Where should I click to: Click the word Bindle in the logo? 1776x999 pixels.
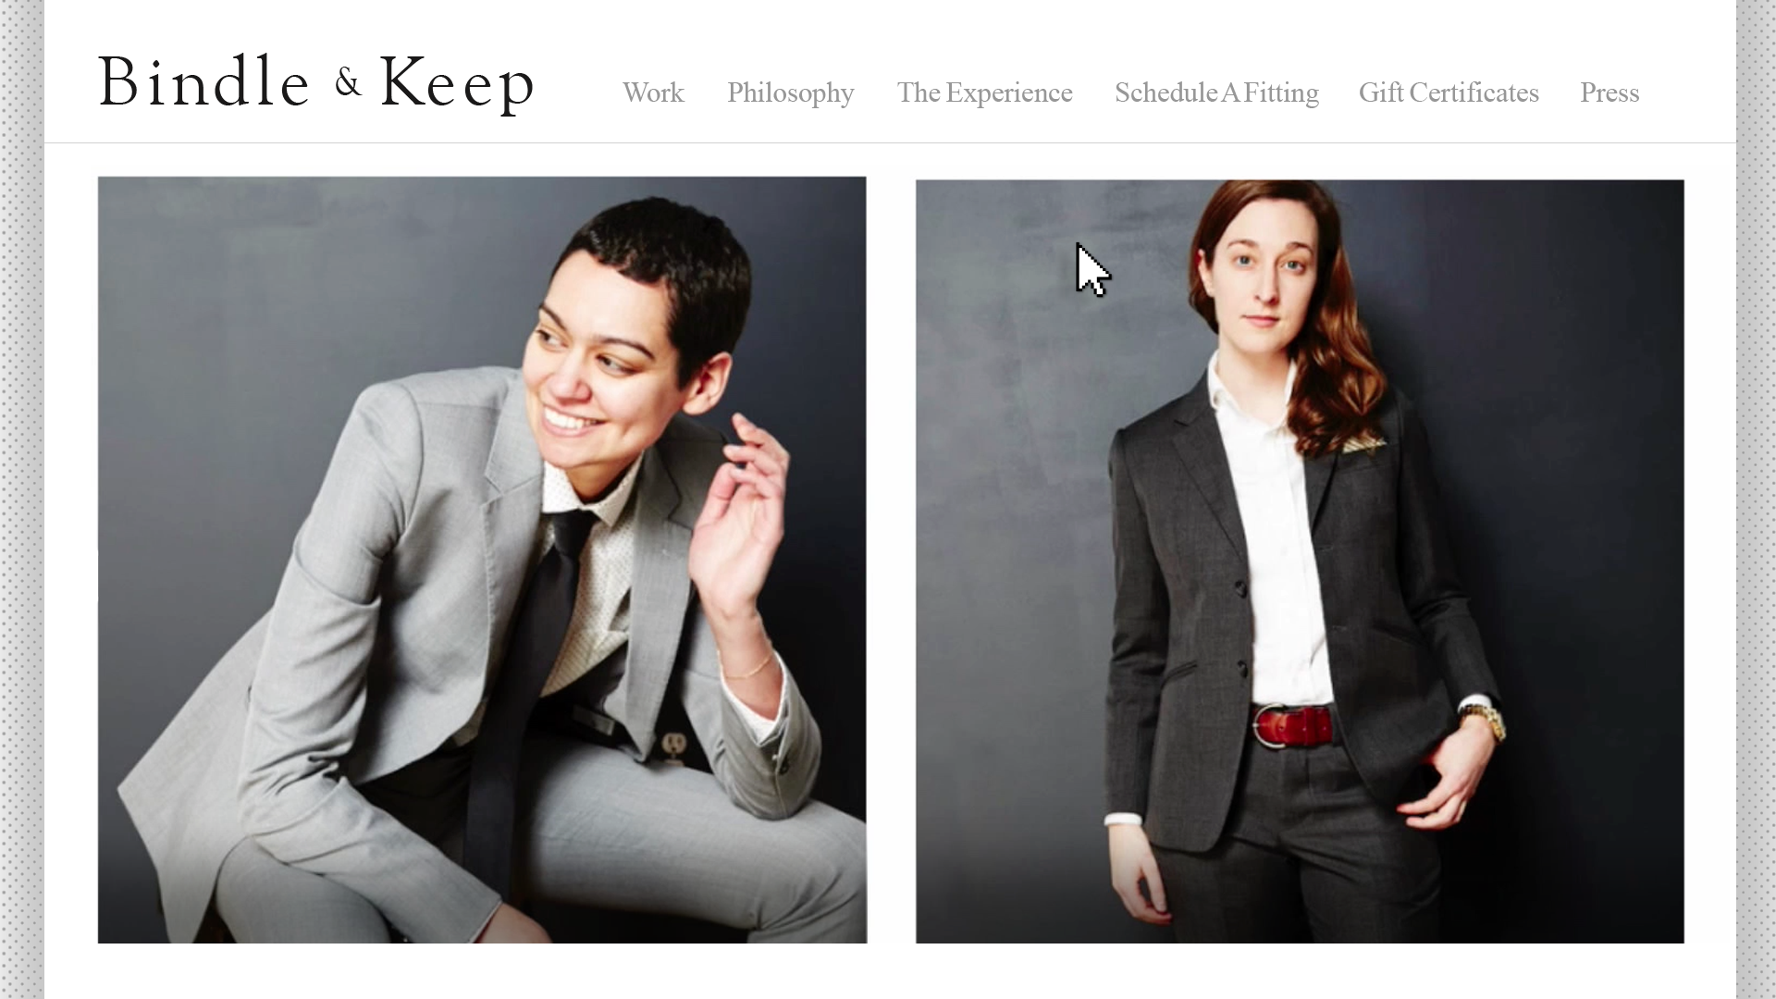click(x=203, y=81)
